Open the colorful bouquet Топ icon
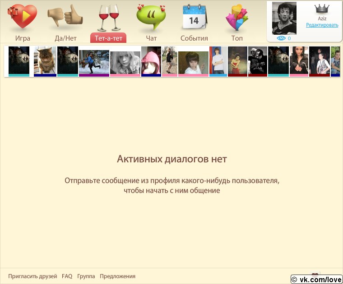The width and height of the screenshot is (343, 284). click(237, 17)
